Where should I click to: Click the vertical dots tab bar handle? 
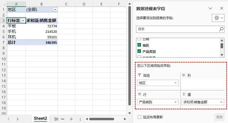pyautogui.click(x=80, y=119)
